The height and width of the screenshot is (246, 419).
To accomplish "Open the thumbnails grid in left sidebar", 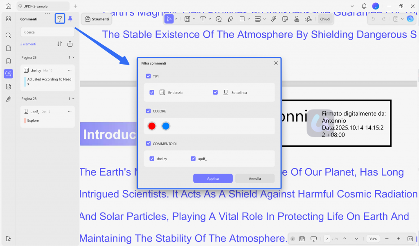I will (8, 19).
